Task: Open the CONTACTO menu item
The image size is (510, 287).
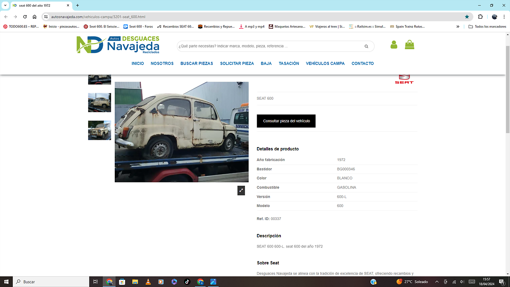Action: (x=363, y=63)
